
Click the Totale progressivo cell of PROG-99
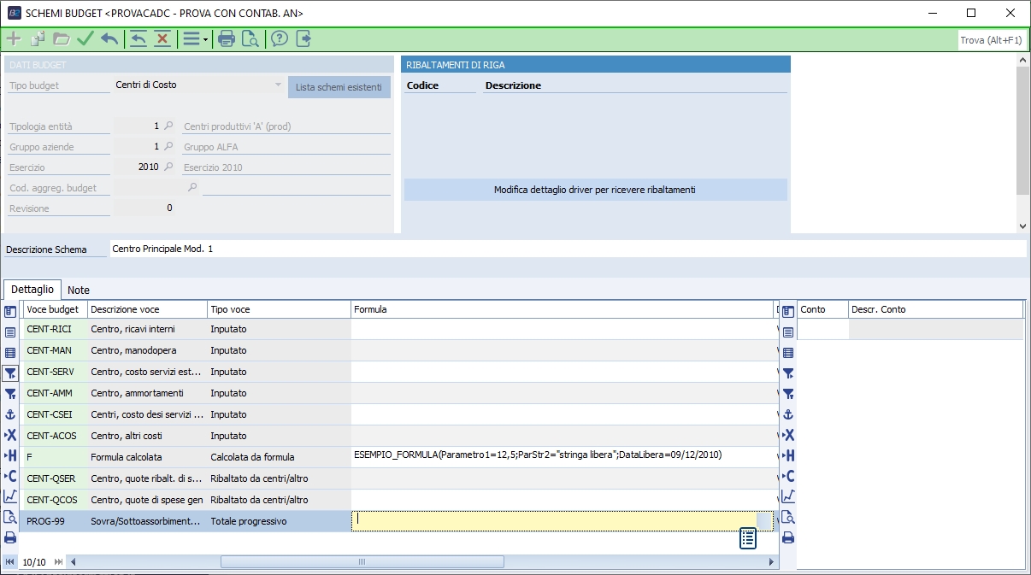(x=279, y=521)
